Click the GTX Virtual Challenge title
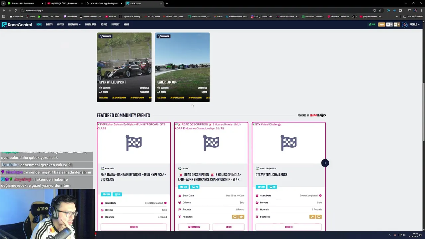The height and width of the screenshot is (239, 425). (272, 175)
